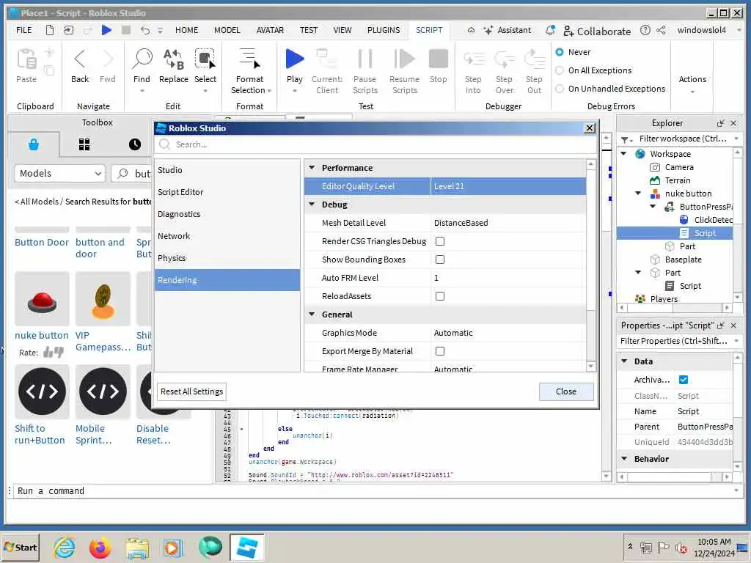751x563 pixels.
Task: Navigate Back in script
Action: (80, 66)
